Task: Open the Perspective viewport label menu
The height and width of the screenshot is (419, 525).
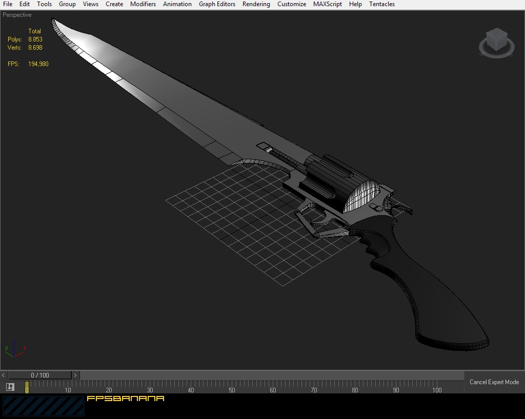Action: click(x=17, y=15)
